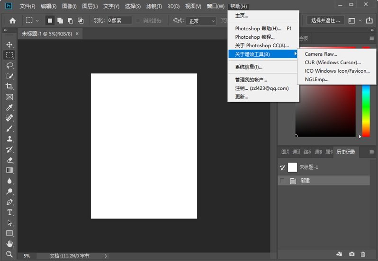The width and height of the screenshot is (378, 261).
Task: Choose 注销... (zd423@qq.com) entry
Action: coord(263,88)
